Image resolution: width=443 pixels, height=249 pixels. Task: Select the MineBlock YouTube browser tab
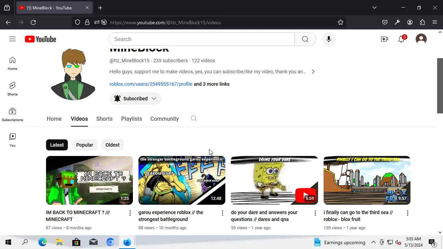[x=54, y=8]
